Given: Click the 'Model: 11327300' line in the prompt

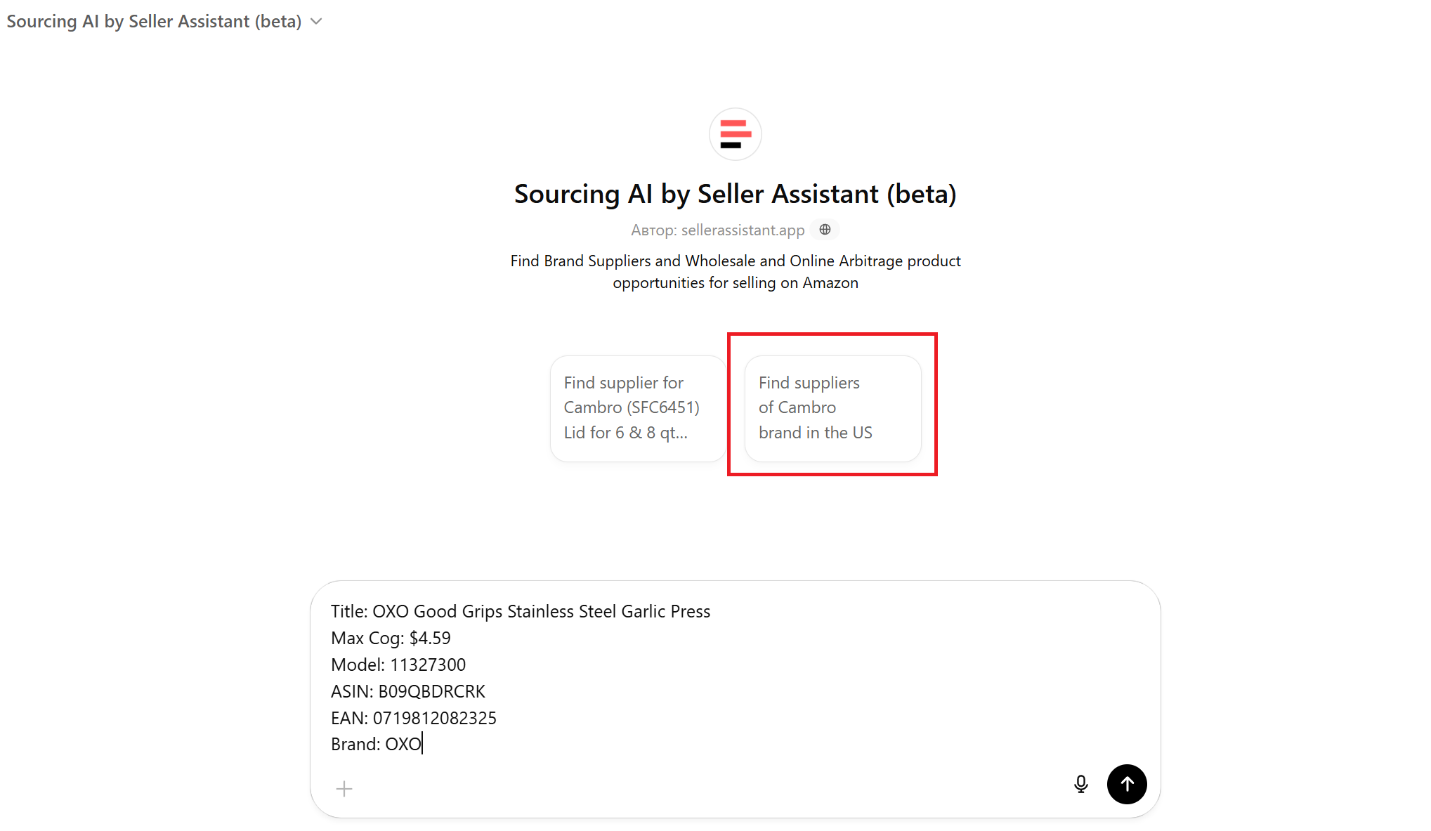Looking at the screenshot, I should [x=398, y=665].
